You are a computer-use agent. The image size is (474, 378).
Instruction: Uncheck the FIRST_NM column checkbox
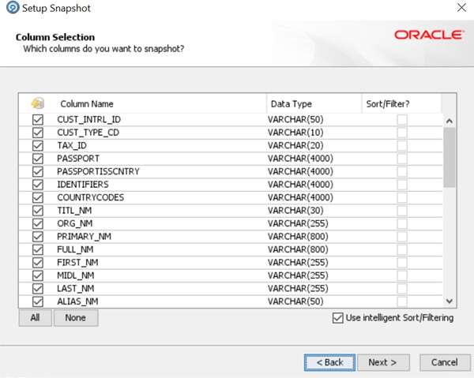(38, 262)
